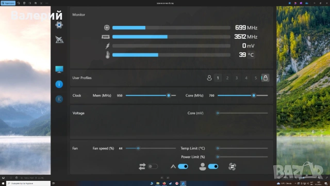Open the Windows Start menu

[x=3, y=183]
